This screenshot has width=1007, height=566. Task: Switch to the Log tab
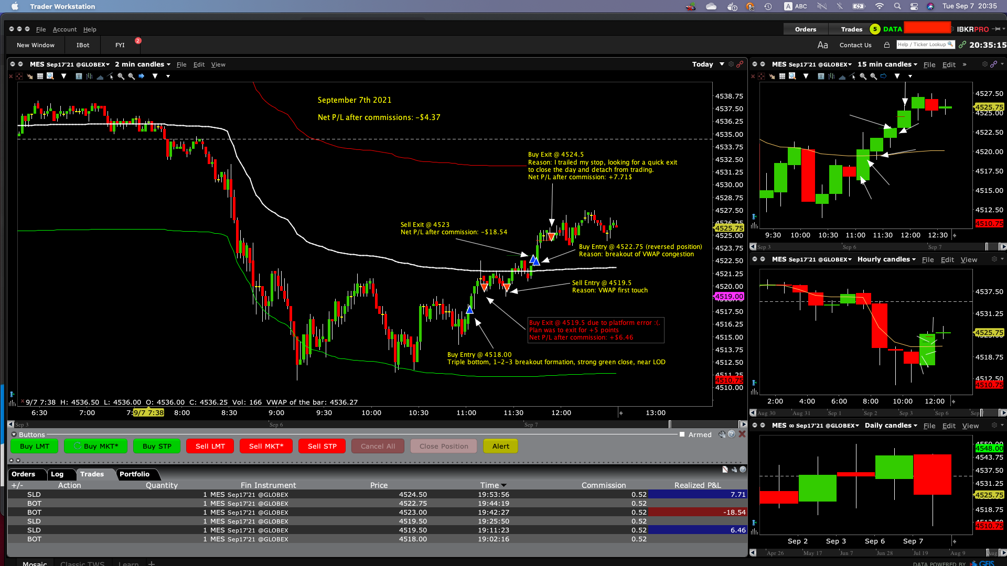pyautogui.click(x=57, y=474)
